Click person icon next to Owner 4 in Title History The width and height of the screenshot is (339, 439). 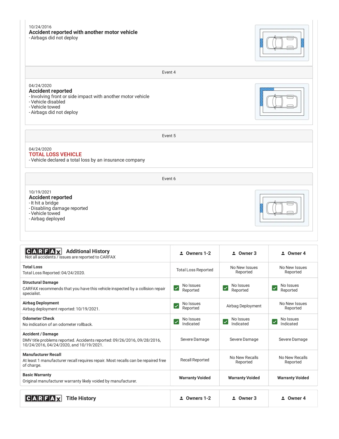coord(283,398)
